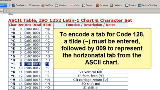Expand the CNN dropdown arrow

tap(80, 5)
